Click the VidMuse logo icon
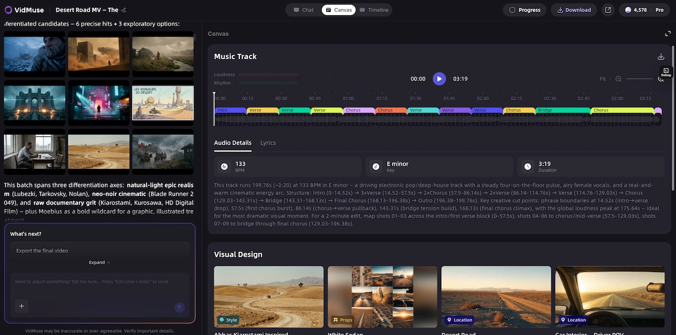 tap(8, 10)
